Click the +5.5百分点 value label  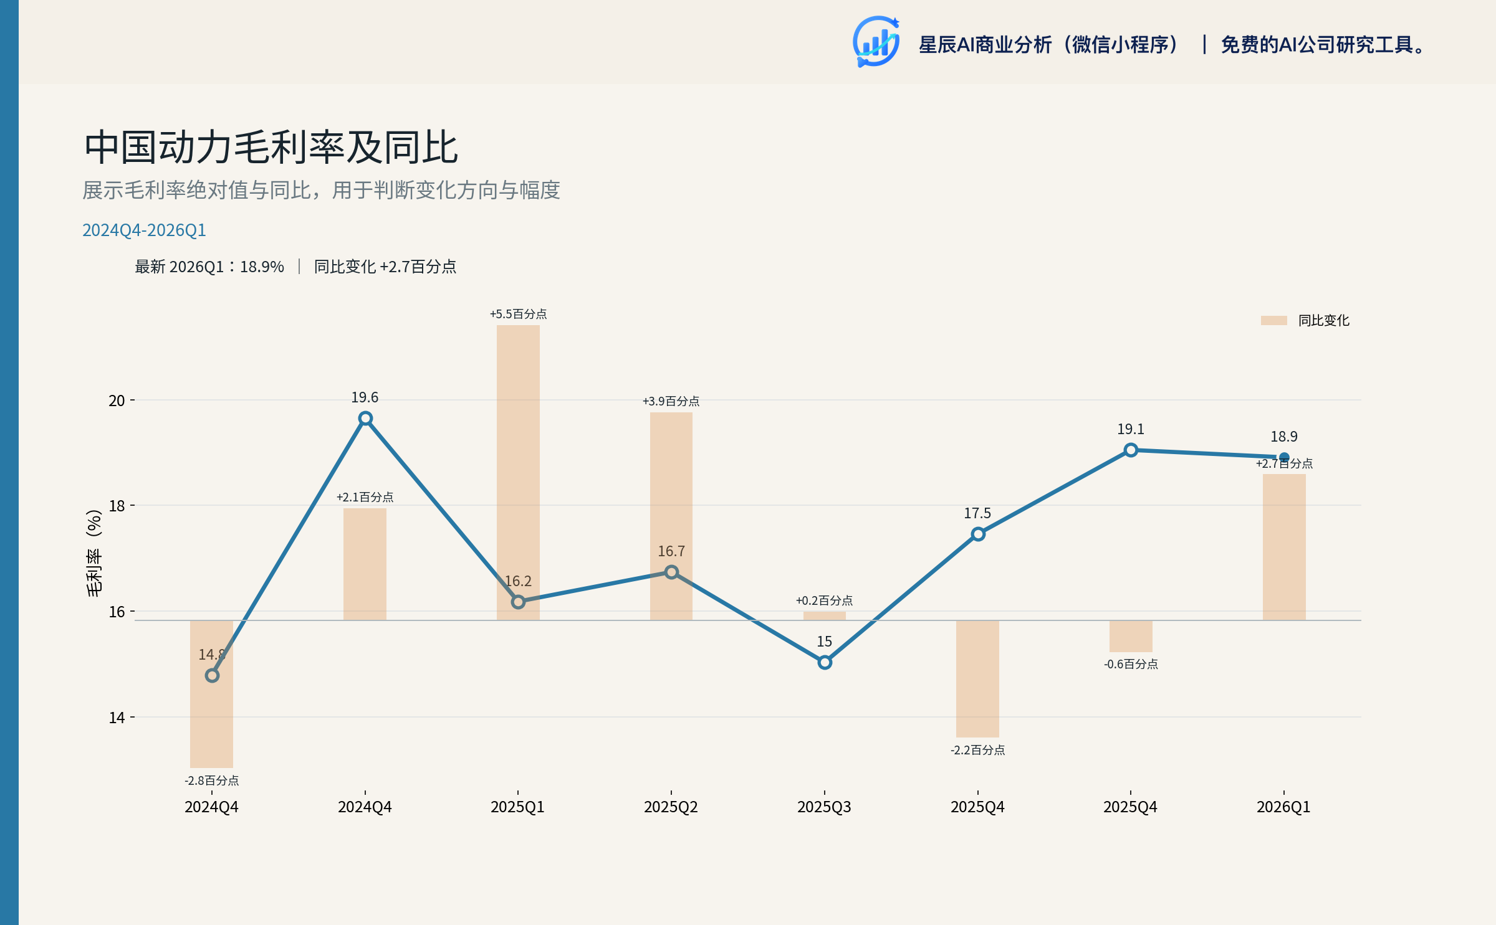(x=518, y=314)
